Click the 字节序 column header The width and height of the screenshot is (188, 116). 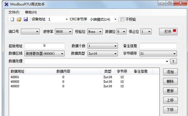[122, 71]
